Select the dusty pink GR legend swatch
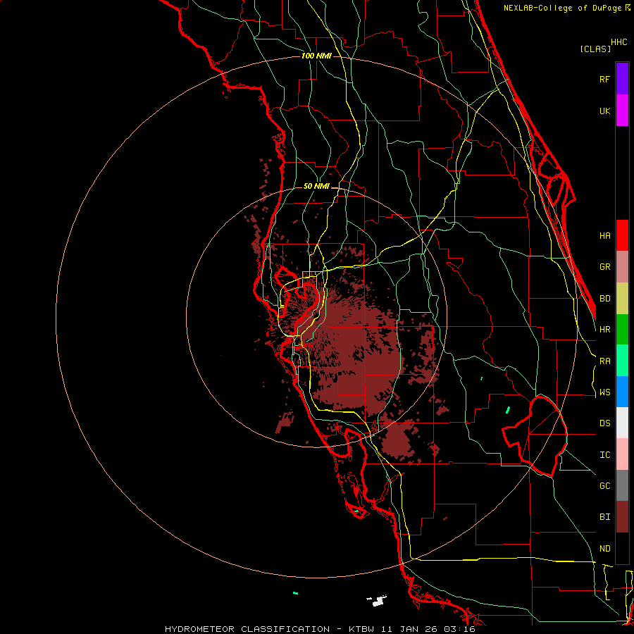This screenshot has width=634, height=634. pyautogui.click(x=622, y=266)
